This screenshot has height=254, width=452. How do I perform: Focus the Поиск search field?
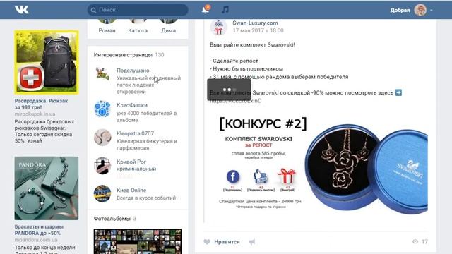point(138,10)
